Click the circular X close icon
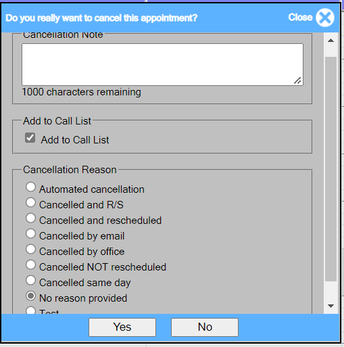The image size is (344, 347). point(325,18)
